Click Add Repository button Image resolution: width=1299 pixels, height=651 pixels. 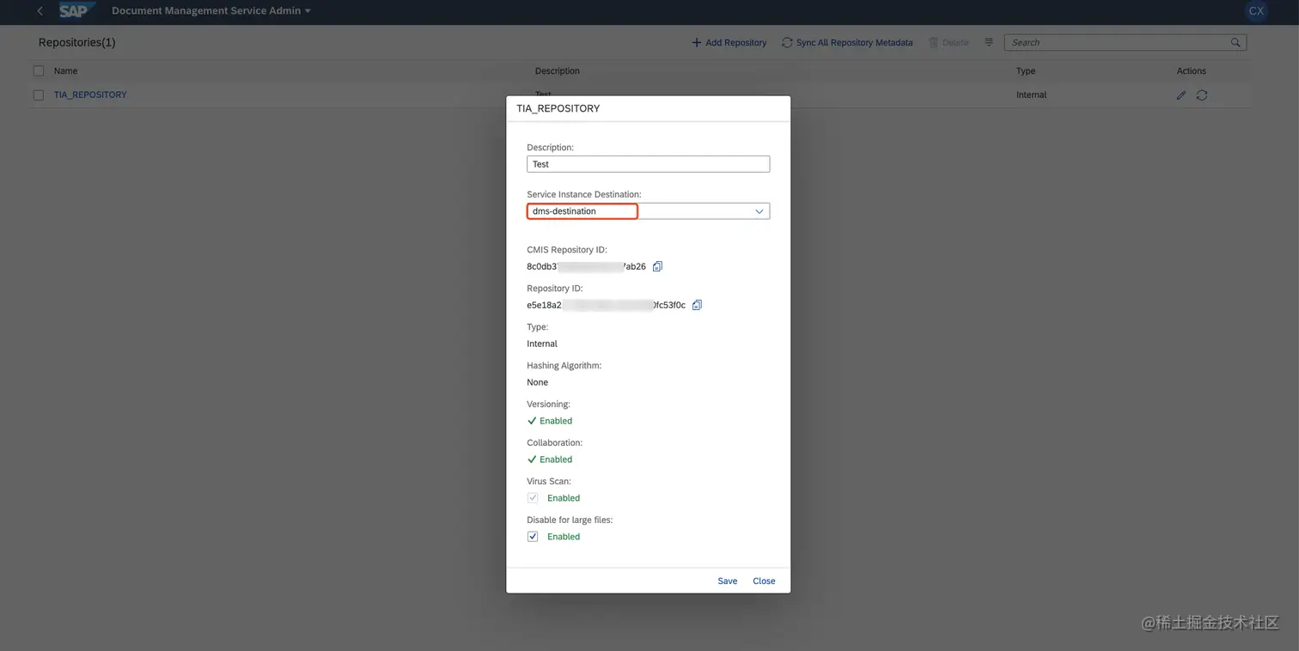[x=729, y=42]
